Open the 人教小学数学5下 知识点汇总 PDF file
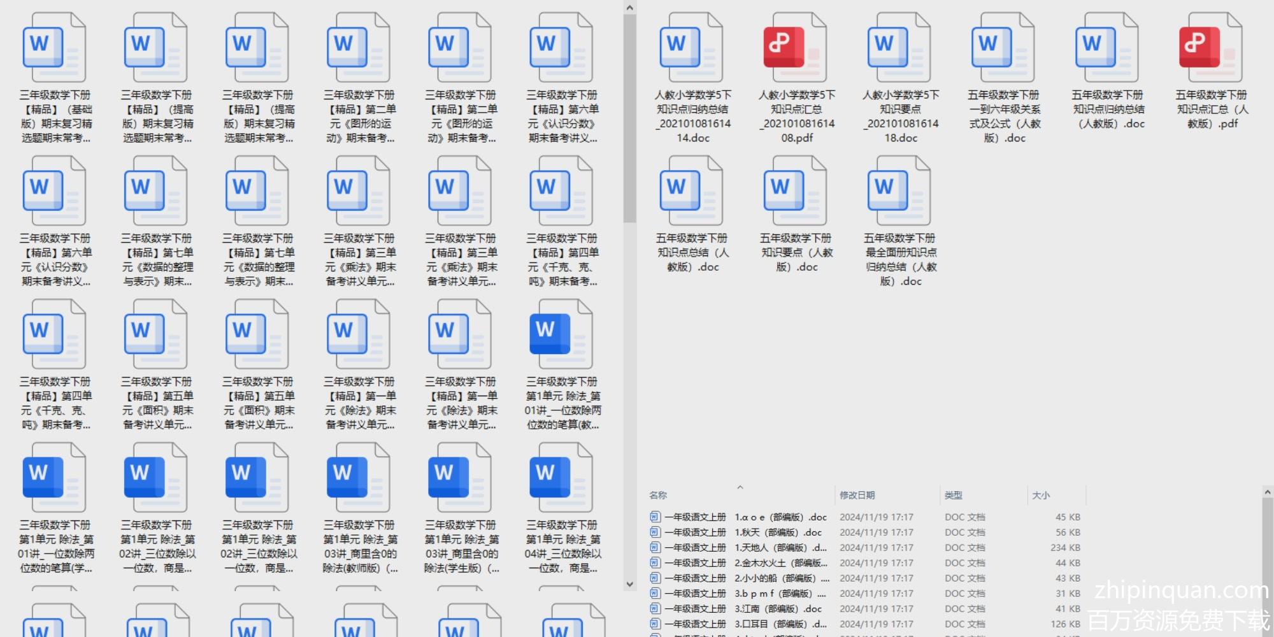Screen dimensions: 1274x637 (796, 48)
